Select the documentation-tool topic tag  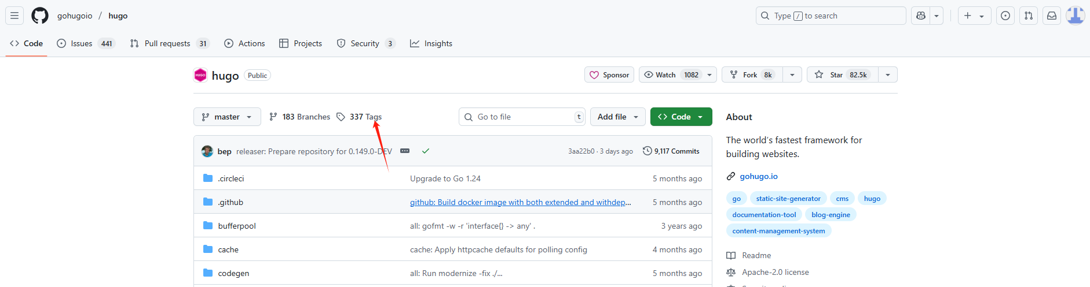764,215
